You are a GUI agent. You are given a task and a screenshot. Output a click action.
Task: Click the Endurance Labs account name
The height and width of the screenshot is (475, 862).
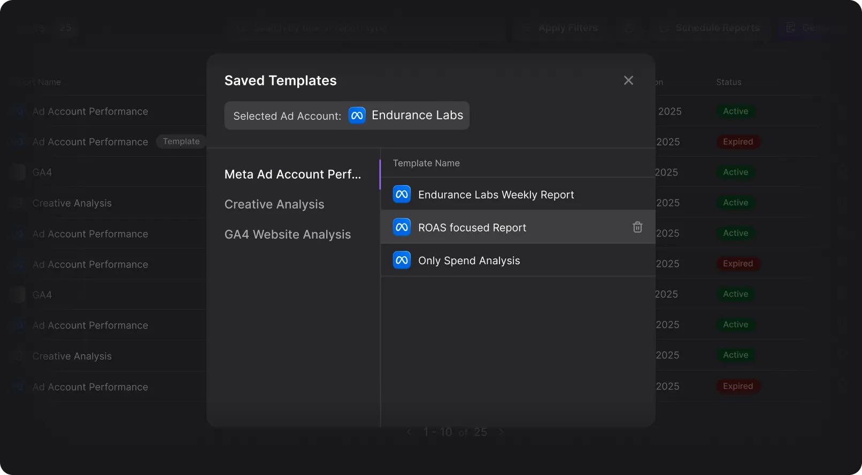(x=418, y=116)
